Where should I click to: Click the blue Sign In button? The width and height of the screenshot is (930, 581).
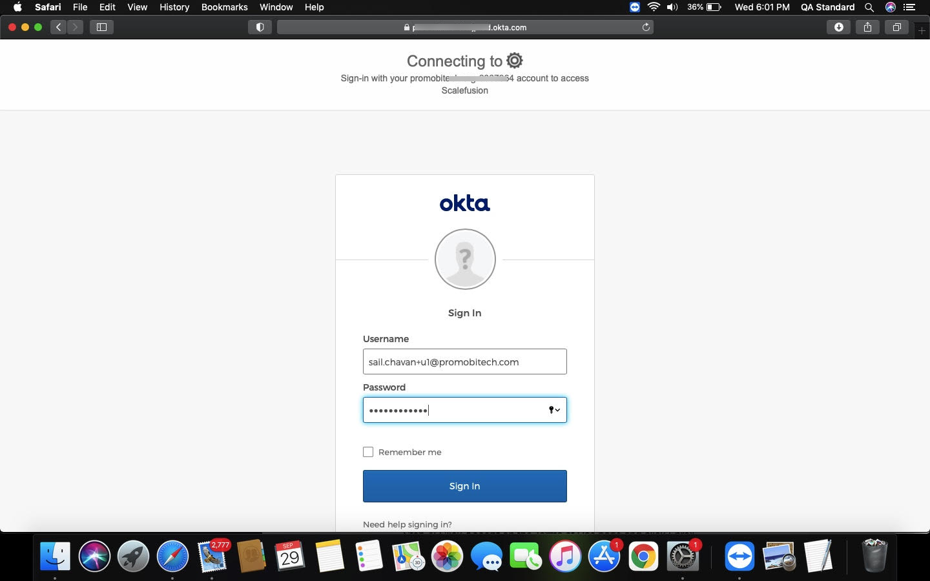click(x=464, y=486)
